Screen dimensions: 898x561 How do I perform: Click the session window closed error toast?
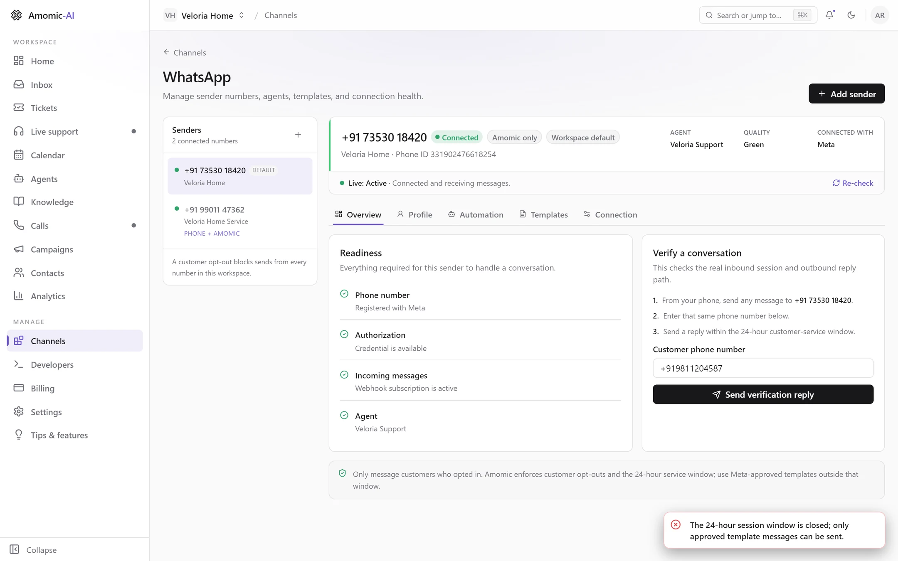click(774, 531)
